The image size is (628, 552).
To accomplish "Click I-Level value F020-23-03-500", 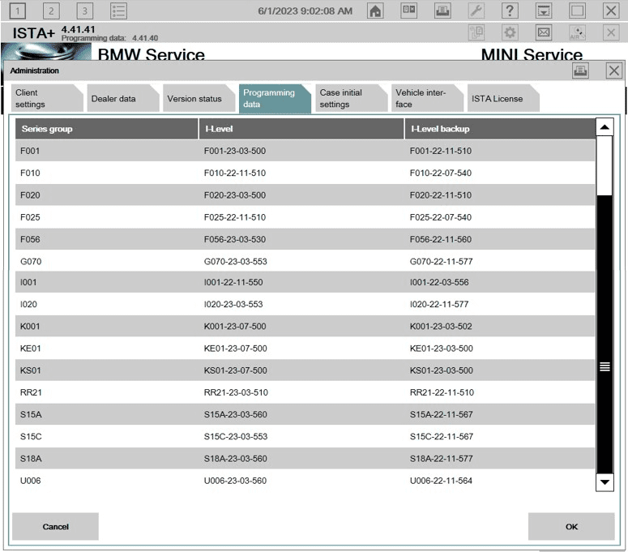I will tap(235, 195).
